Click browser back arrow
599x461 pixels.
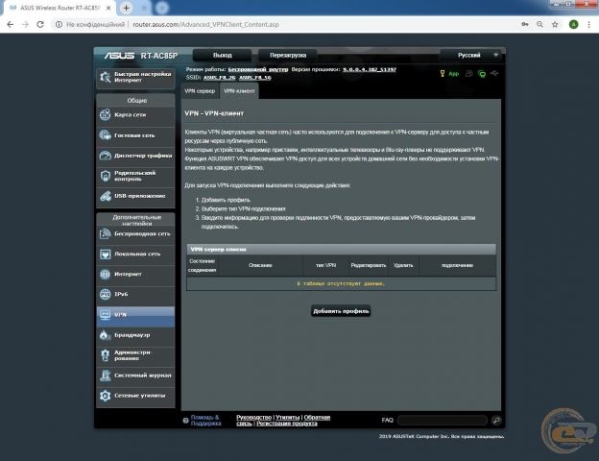pyautogui.click(x=11, y=24)
